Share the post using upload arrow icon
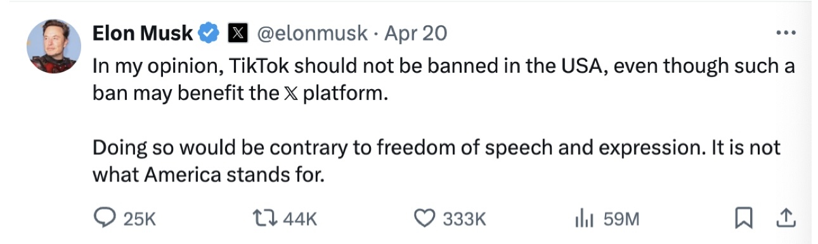The height and width of the screenshot is (244, 818). pyautogui.click(x=785, y=218)
